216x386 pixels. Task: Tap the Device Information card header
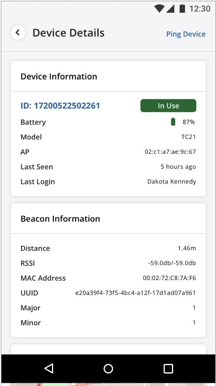(59, 76)
